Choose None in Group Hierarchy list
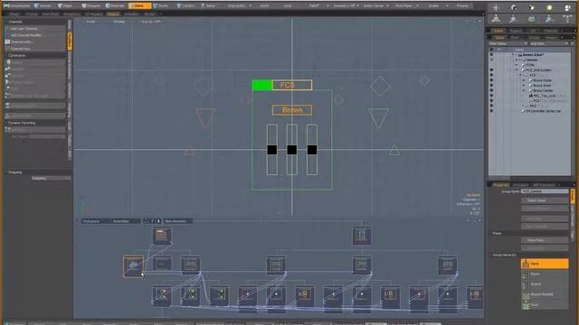 point(545,264)
